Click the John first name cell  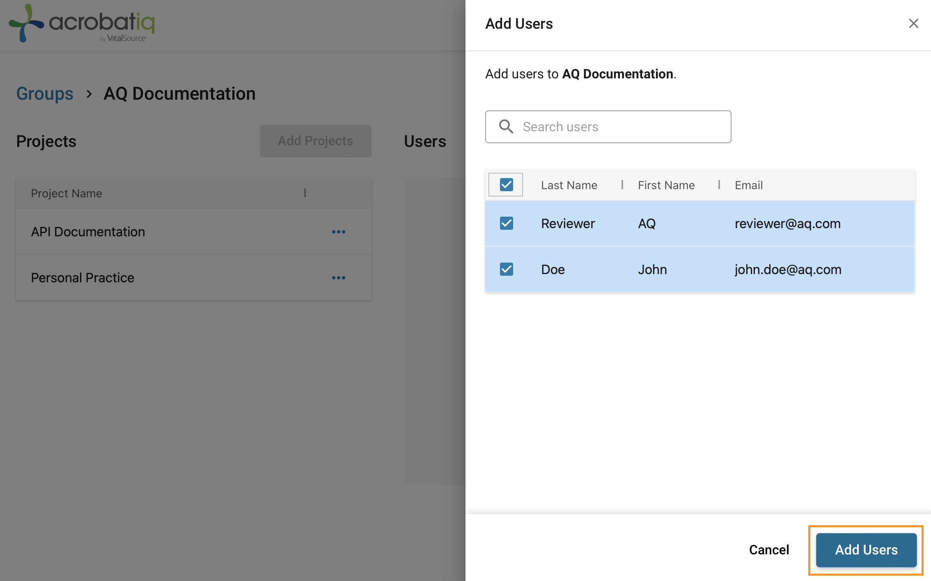[x=652, y=270]
